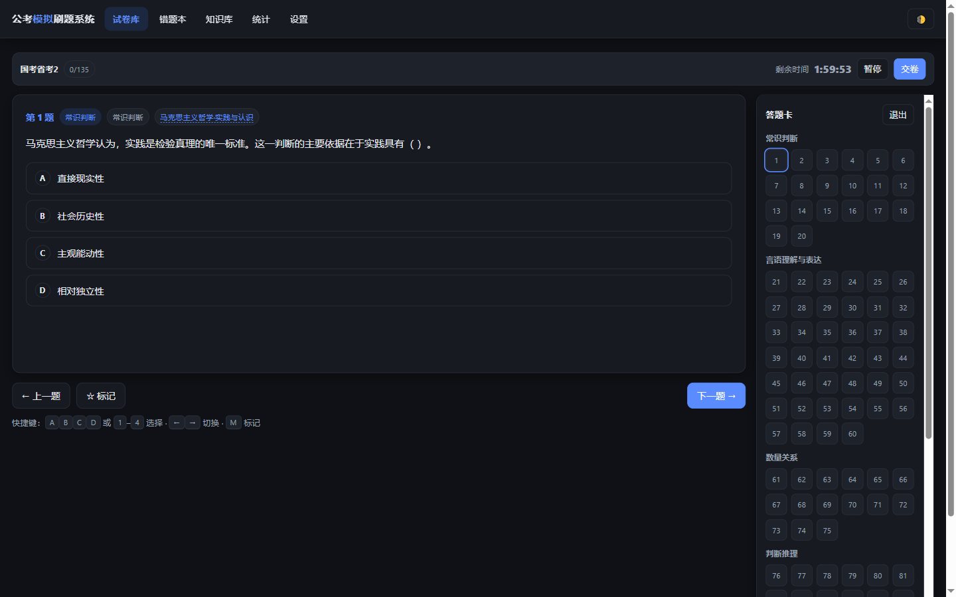Click the page vertical scrollbar thumb
956x597 pixels.
click(x=951, y=264)
